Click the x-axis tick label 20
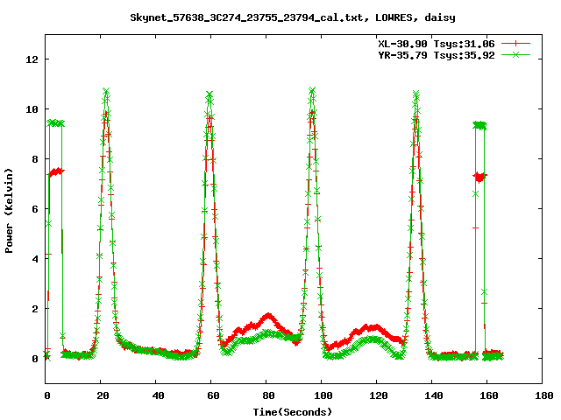The image size is (561, 420). click(103, 395)
